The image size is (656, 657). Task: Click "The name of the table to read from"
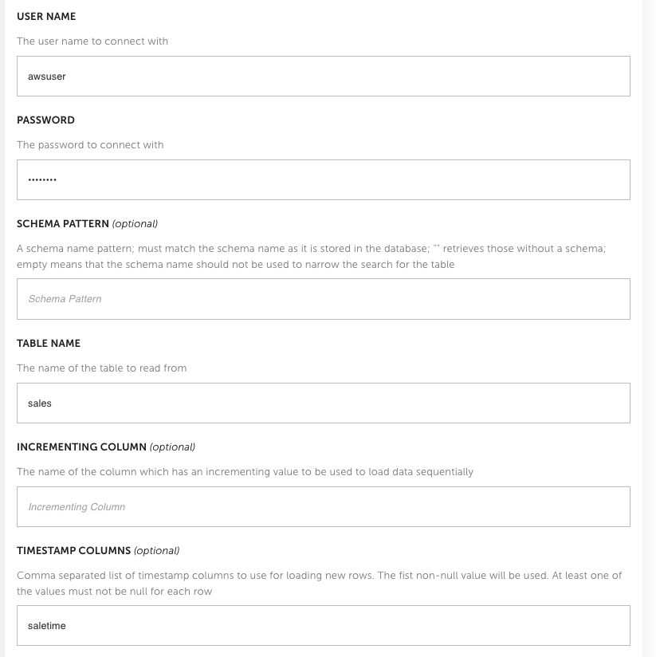point(102,368)
